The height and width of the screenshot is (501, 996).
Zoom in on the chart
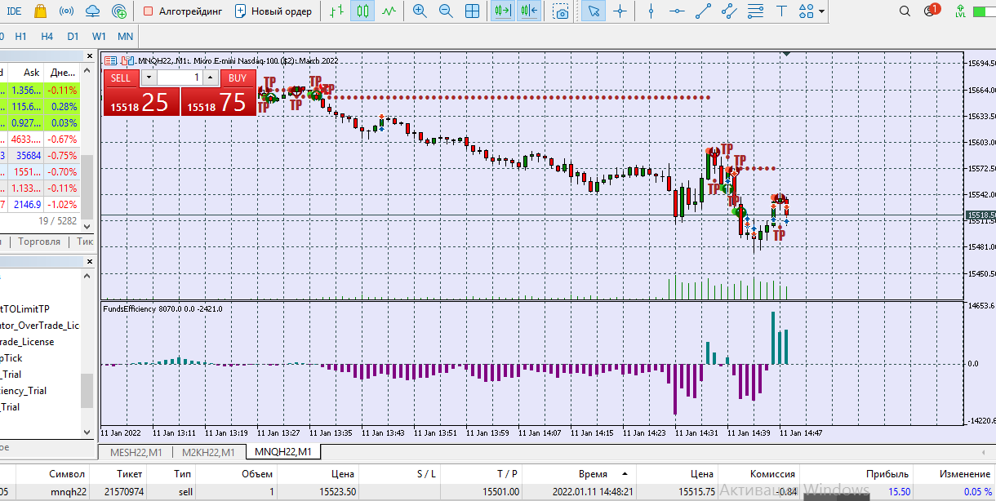point(420,11)
